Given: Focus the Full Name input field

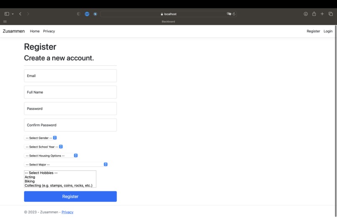Looking at the screenshot, I should (x=70, y=92).
